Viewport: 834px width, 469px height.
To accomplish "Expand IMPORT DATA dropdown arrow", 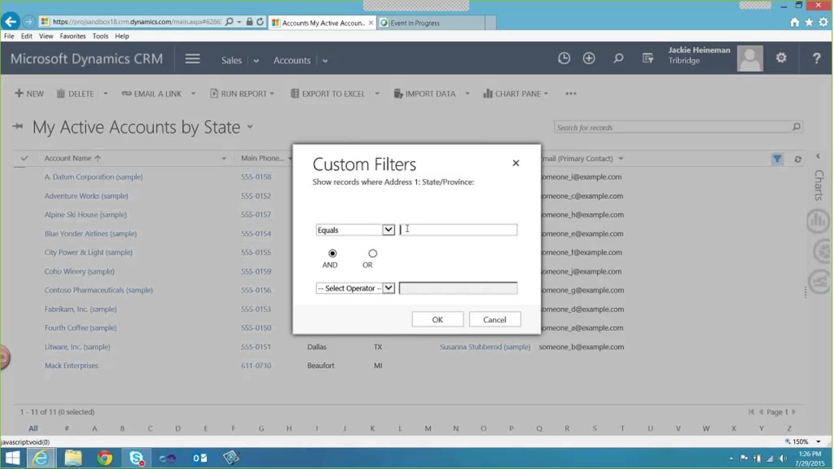I will point(467,94).
